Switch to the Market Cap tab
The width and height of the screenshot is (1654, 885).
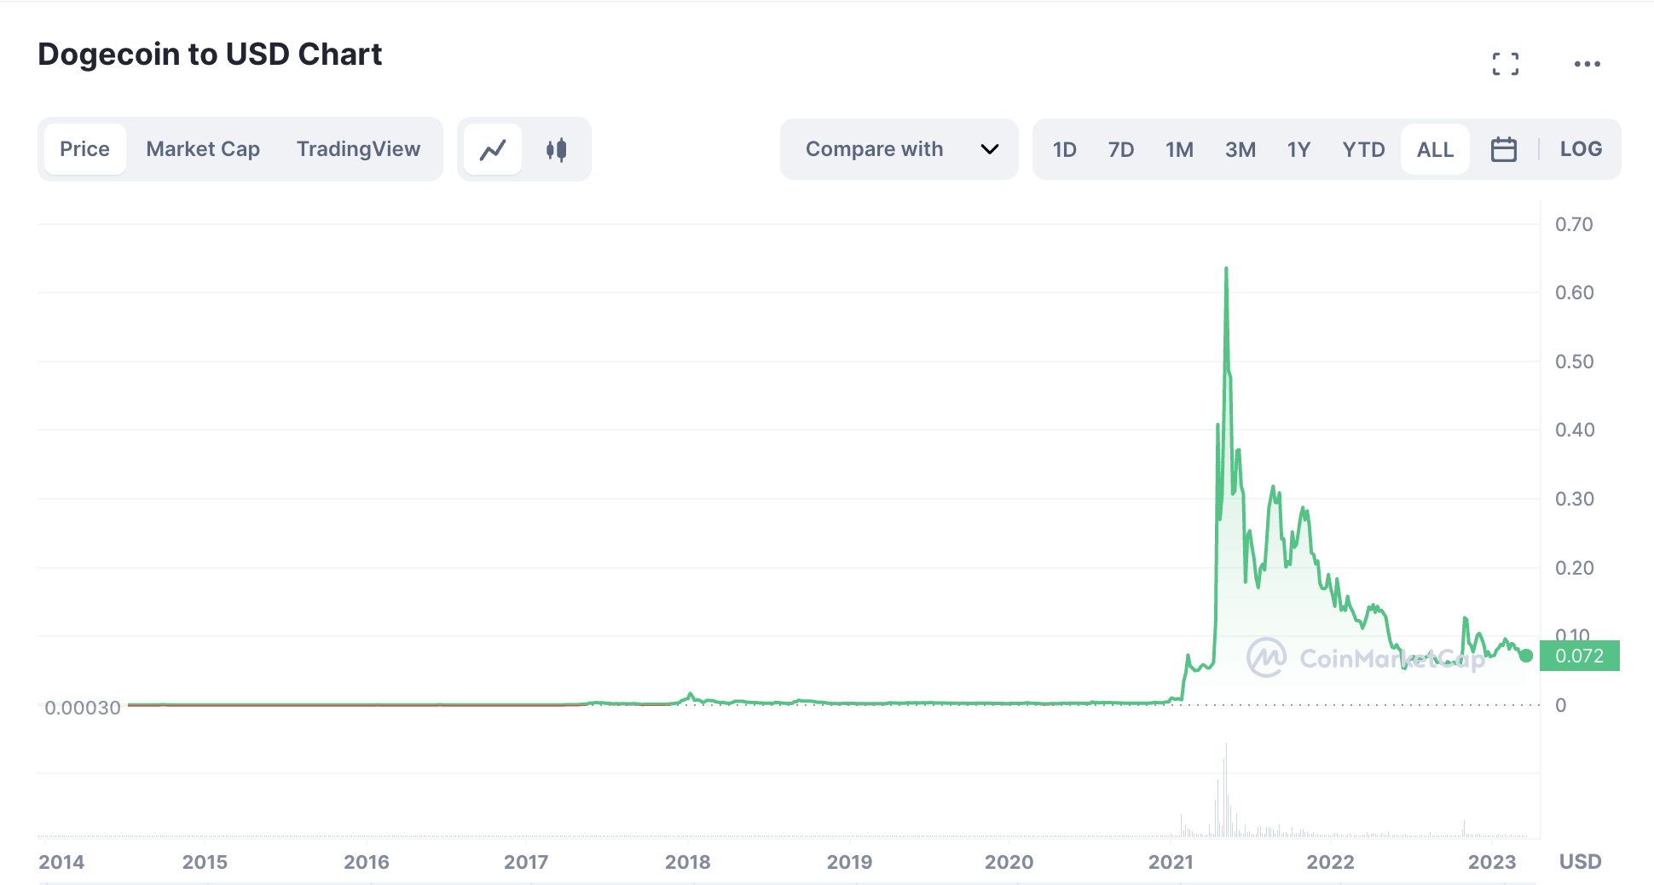point(203,149)
